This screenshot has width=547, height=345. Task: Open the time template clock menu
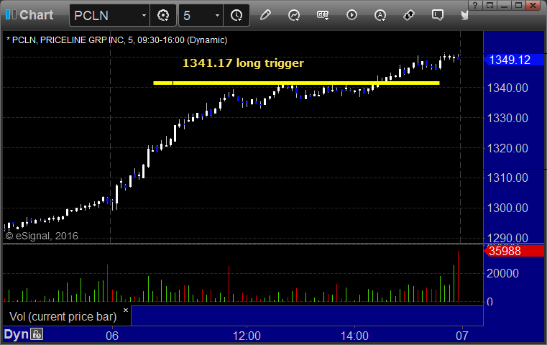(x=236, y=15)
